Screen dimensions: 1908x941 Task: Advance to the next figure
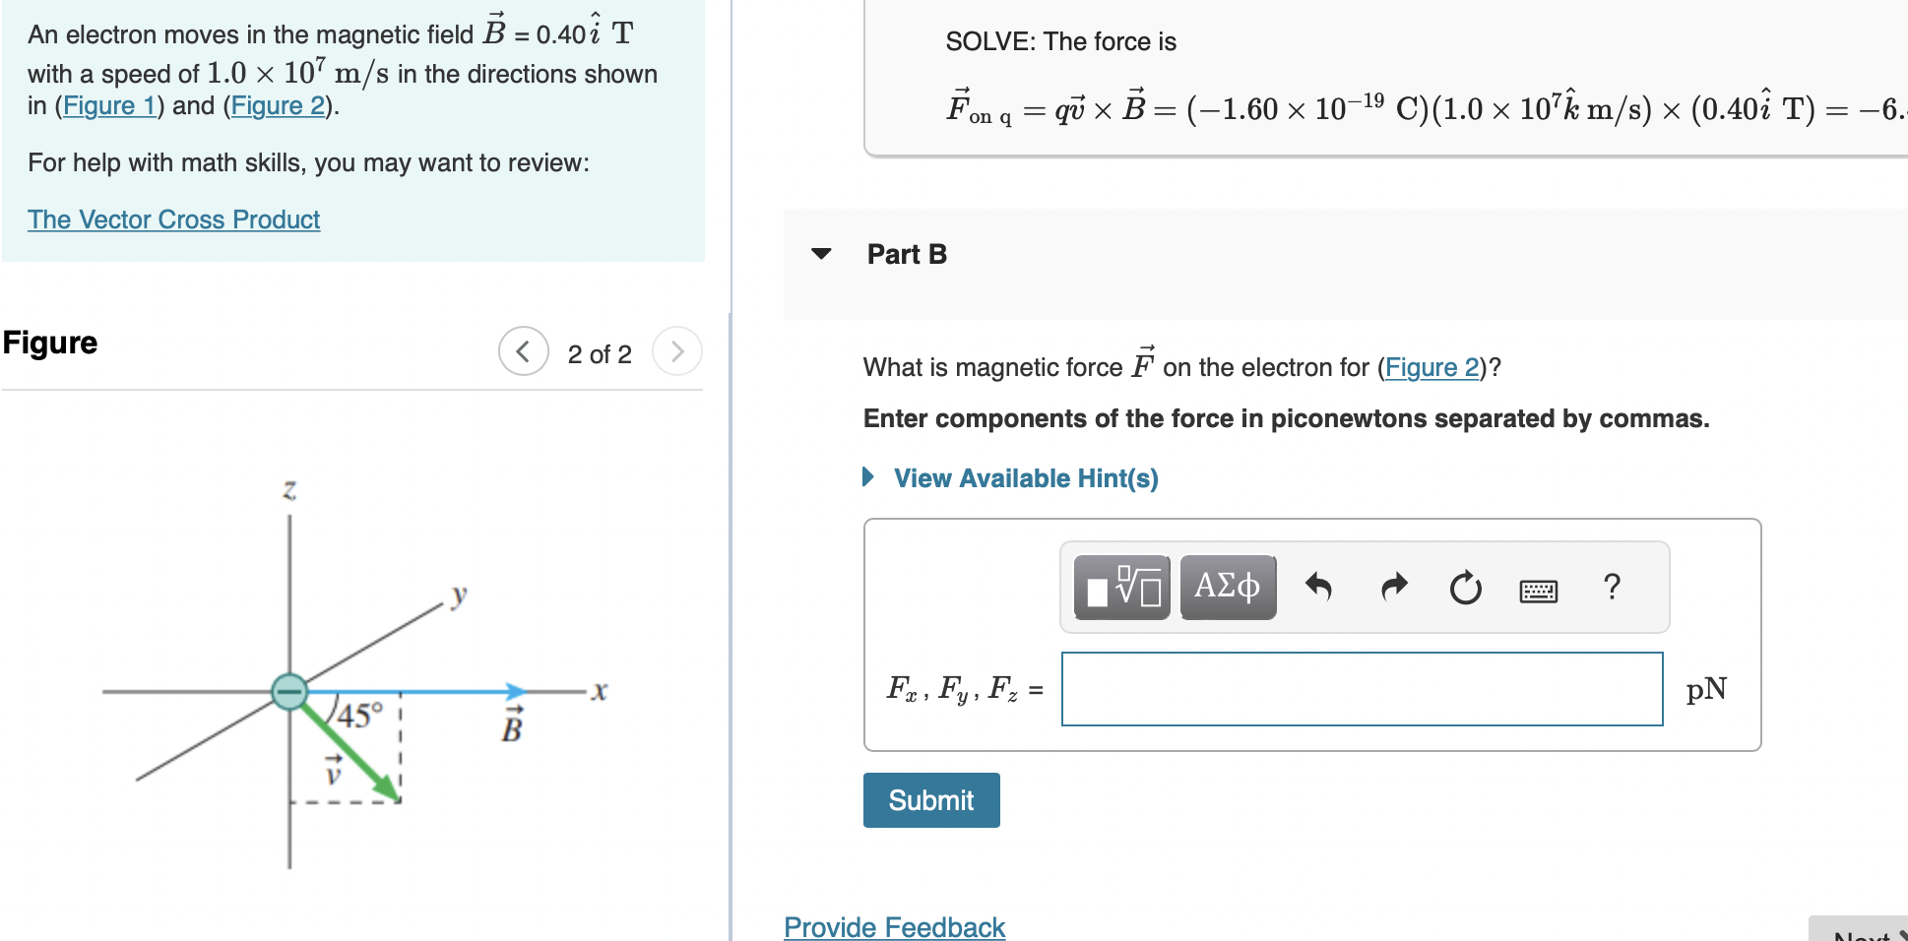pos(676,350)
